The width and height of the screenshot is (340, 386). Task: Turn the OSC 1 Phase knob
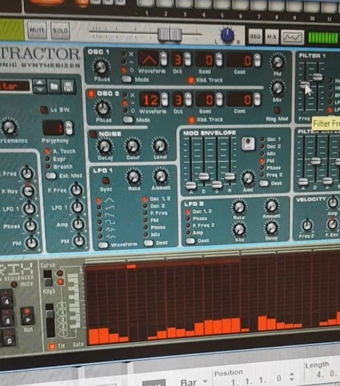point(101,66)
